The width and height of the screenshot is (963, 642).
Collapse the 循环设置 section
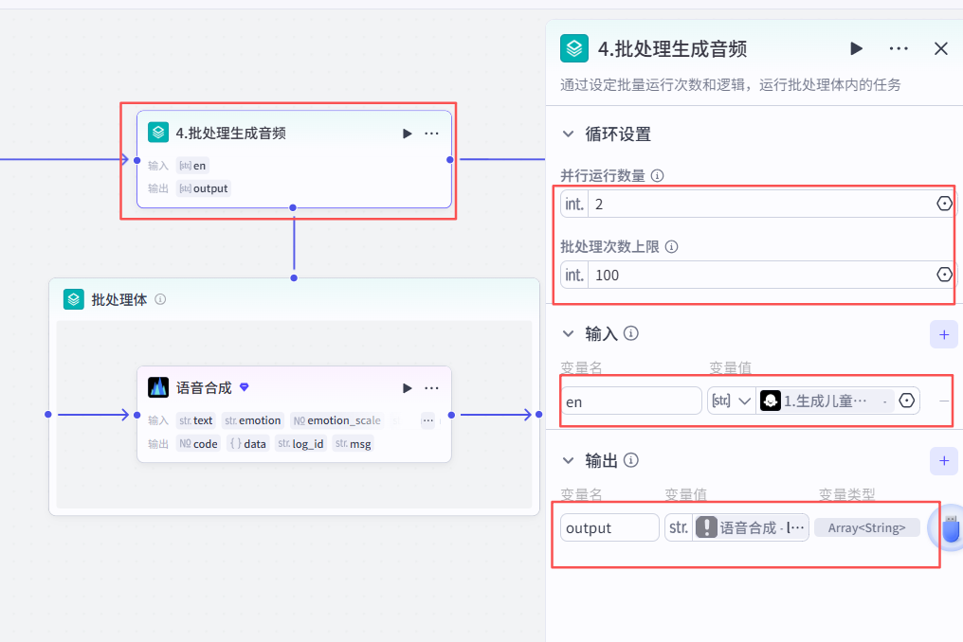(x=567, y=134)
